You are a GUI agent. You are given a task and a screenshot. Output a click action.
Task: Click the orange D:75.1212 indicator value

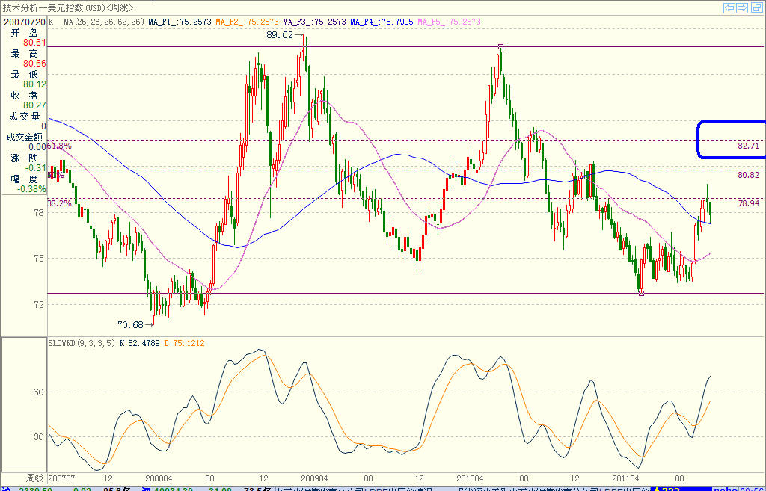click(185, 344)
